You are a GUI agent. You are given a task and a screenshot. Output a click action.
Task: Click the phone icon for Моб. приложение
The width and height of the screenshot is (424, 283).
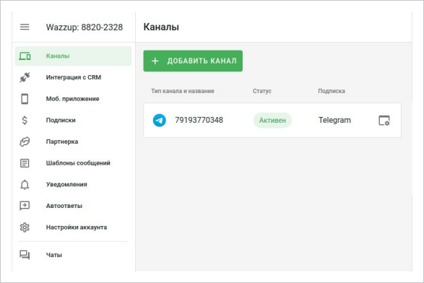(x=25, y=99)
